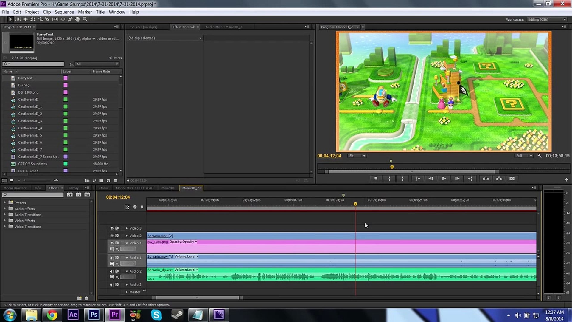Select the Zoom tool magnifier
572x322 pixels.
[85, 19]
